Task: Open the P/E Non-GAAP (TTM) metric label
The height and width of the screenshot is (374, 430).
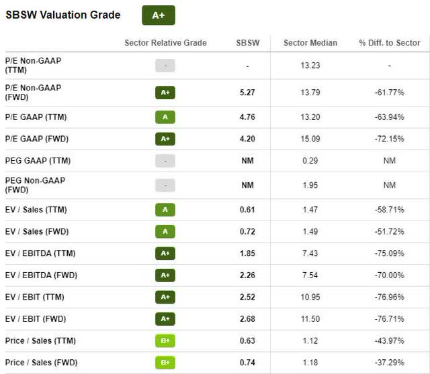Action: click(33, 66)
